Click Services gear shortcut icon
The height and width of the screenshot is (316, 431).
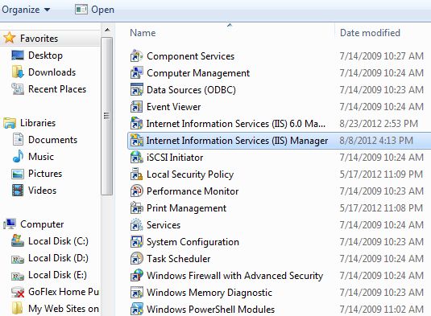(137, 225)
